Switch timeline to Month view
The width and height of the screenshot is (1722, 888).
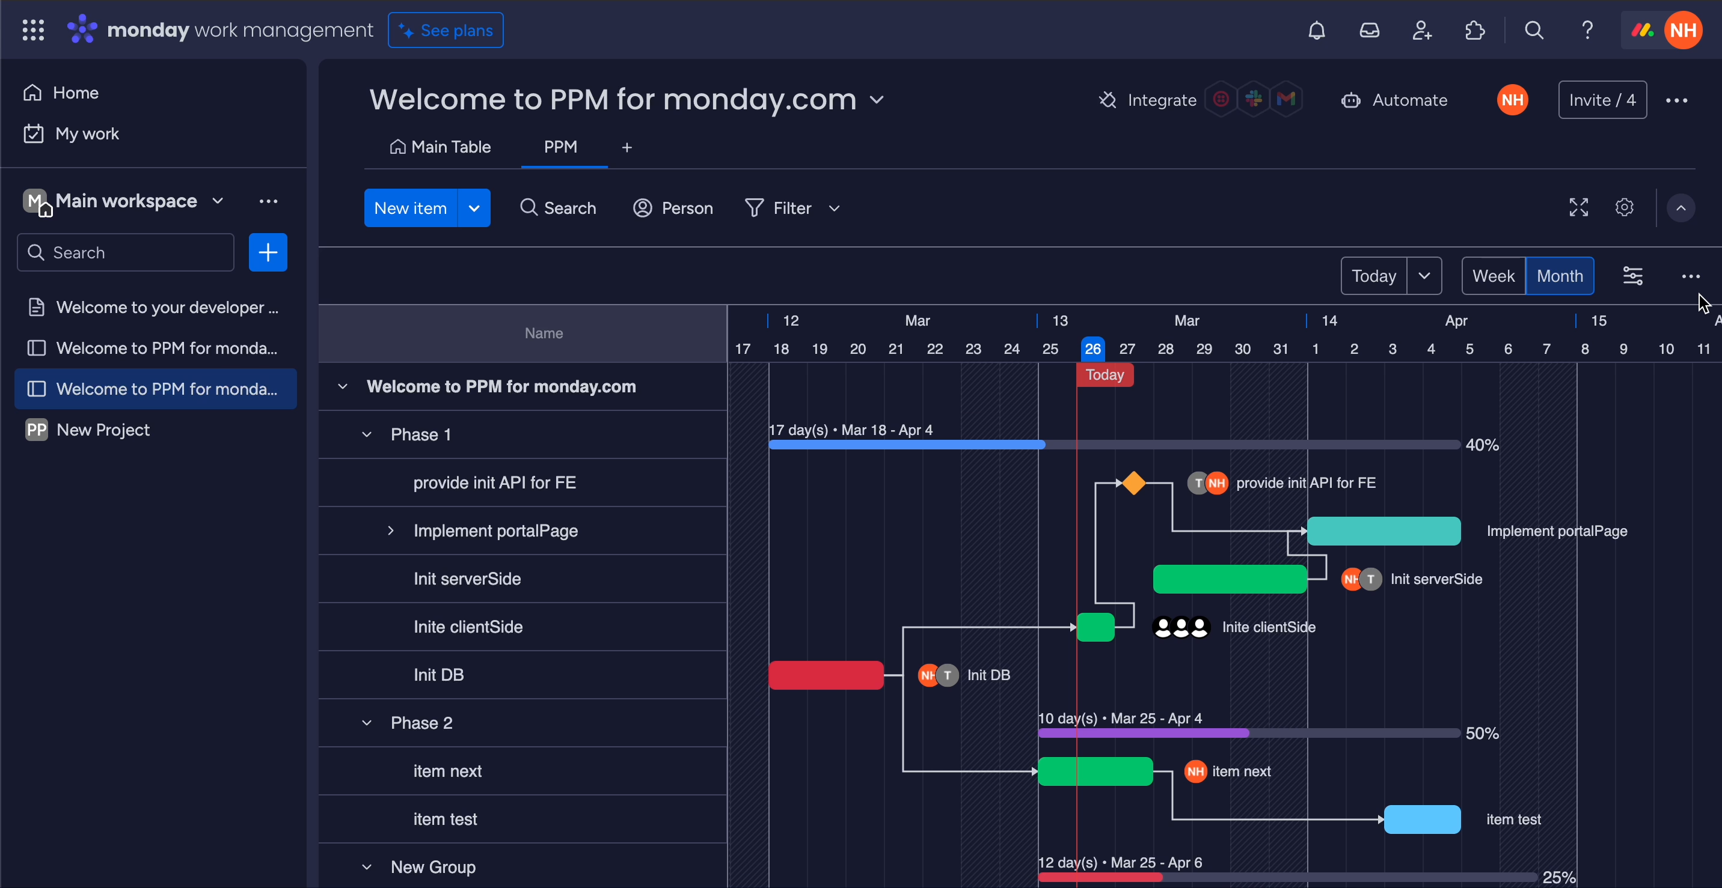1560,276
